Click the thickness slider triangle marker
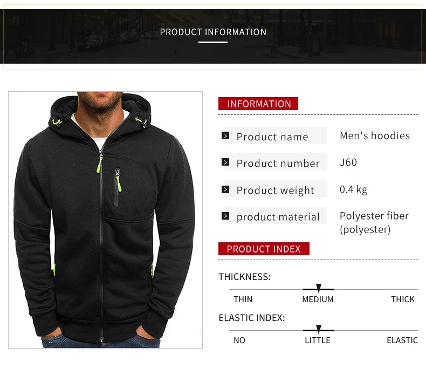The height and width of the screenshot is (368, 426). click(319, 288)
